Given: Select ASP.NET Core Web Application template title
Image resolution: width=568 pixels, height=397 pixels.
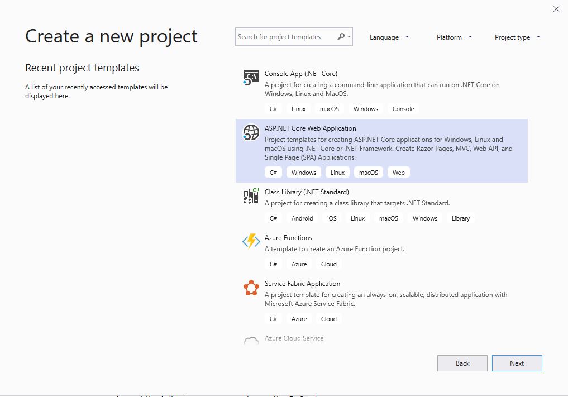Looking at the screenshot, I should click(311, 128).
